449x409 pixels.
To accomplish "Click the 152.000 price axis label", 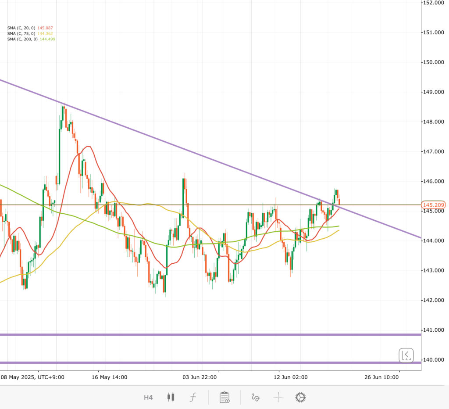I will pyautogui.click(x=434, y=3).
